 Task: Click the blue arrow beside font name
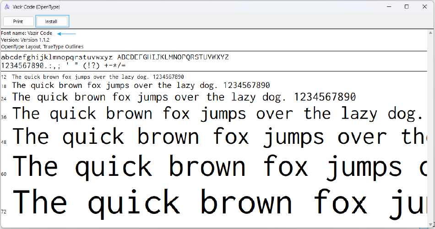coord(66,33)
